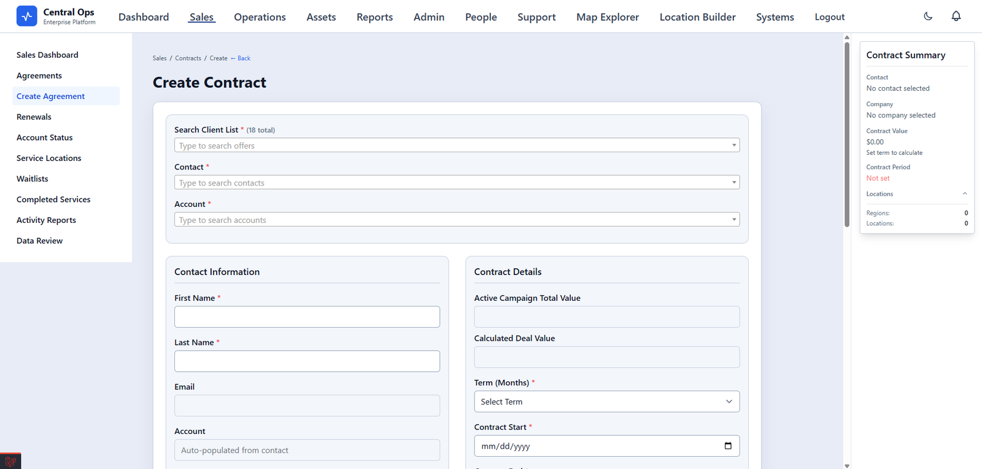This screenshot has width=982, height=469.
Task: Open Sales Dashboard in sidebar
Action: click(x=66, y=55)
